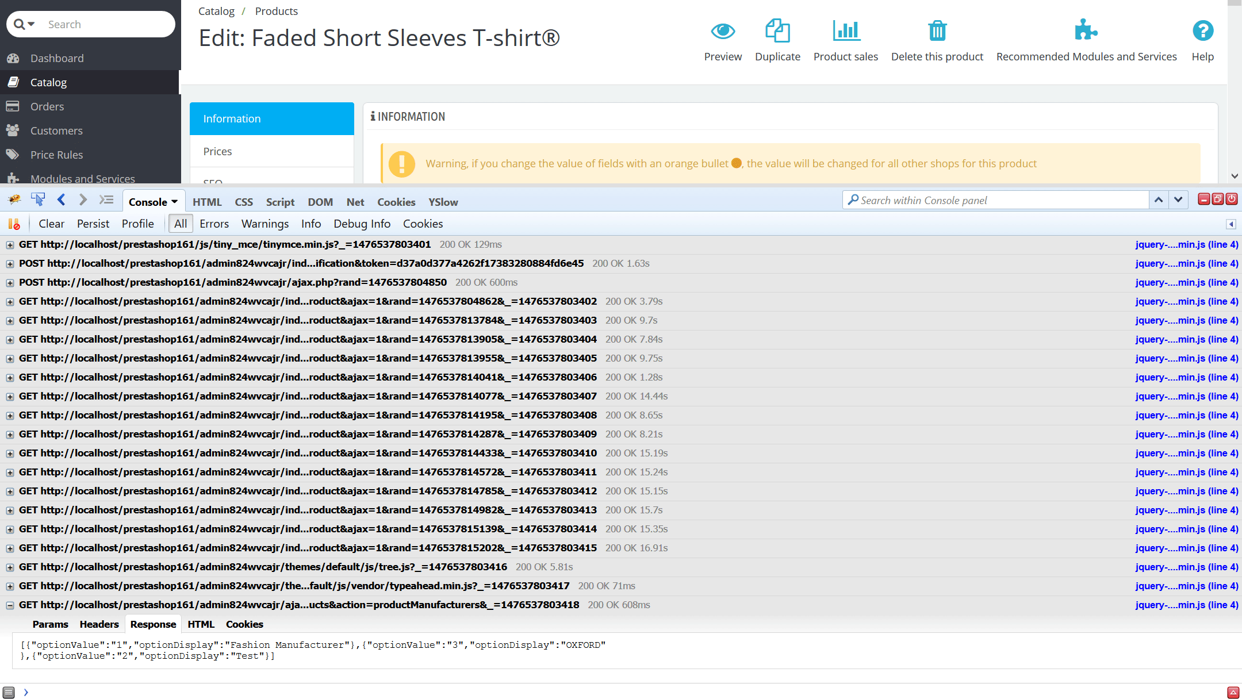Click the Duplicate product icon

coord(777,30)
